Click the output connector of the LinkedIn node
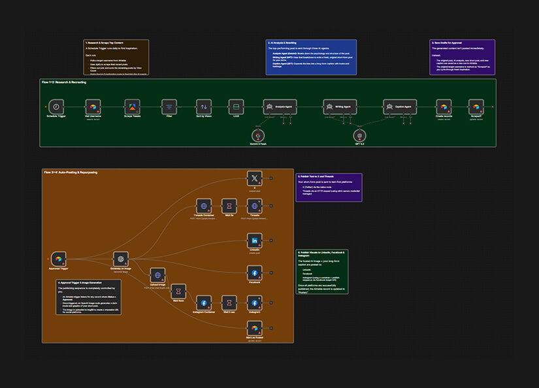Screen dimensions: 539x388 tap(271, 240)
